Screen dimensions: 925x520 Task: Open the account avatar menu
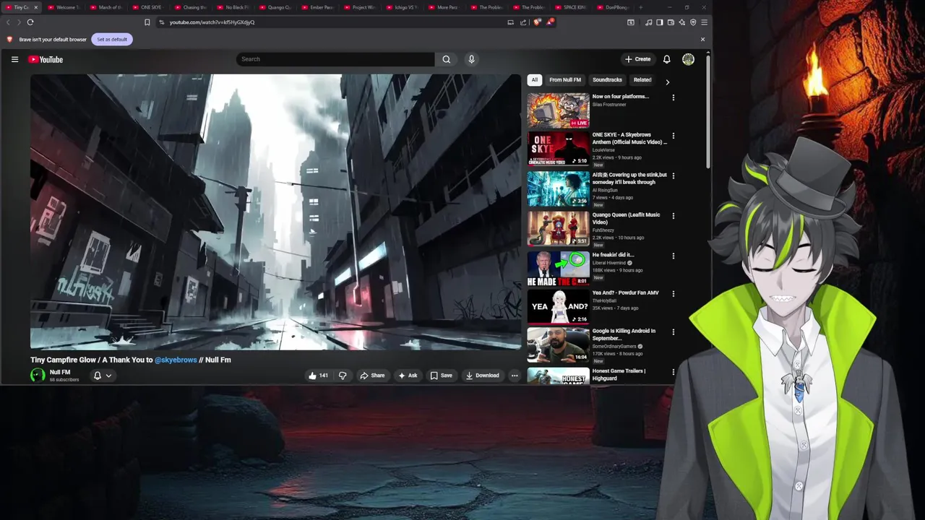688,59
